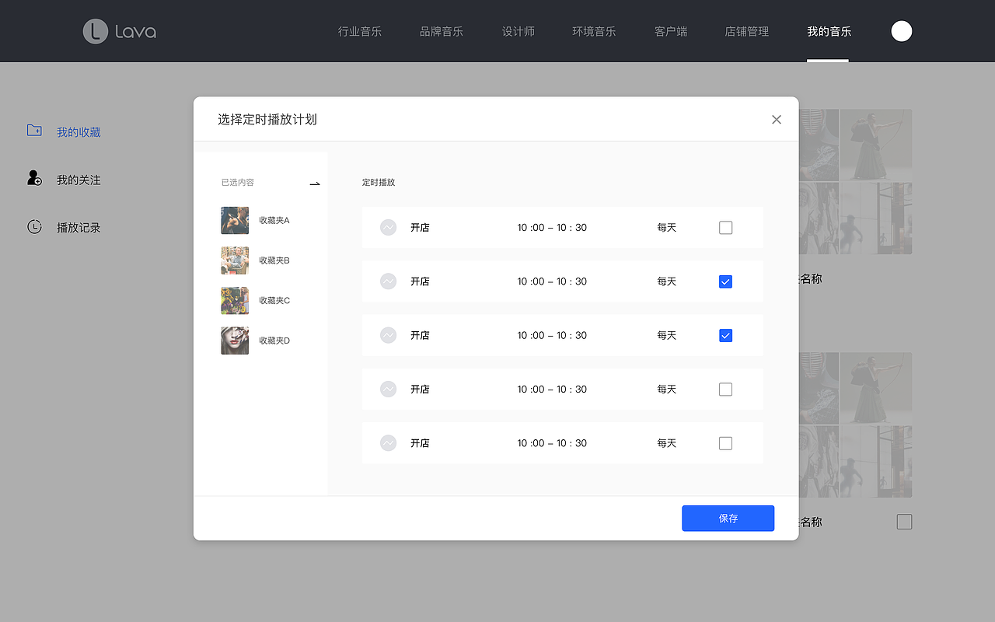This screenshot has width=995, height=622.
Task: Click the 收藏夹B cover thumbnail
Action: click(x=235, y=260)
